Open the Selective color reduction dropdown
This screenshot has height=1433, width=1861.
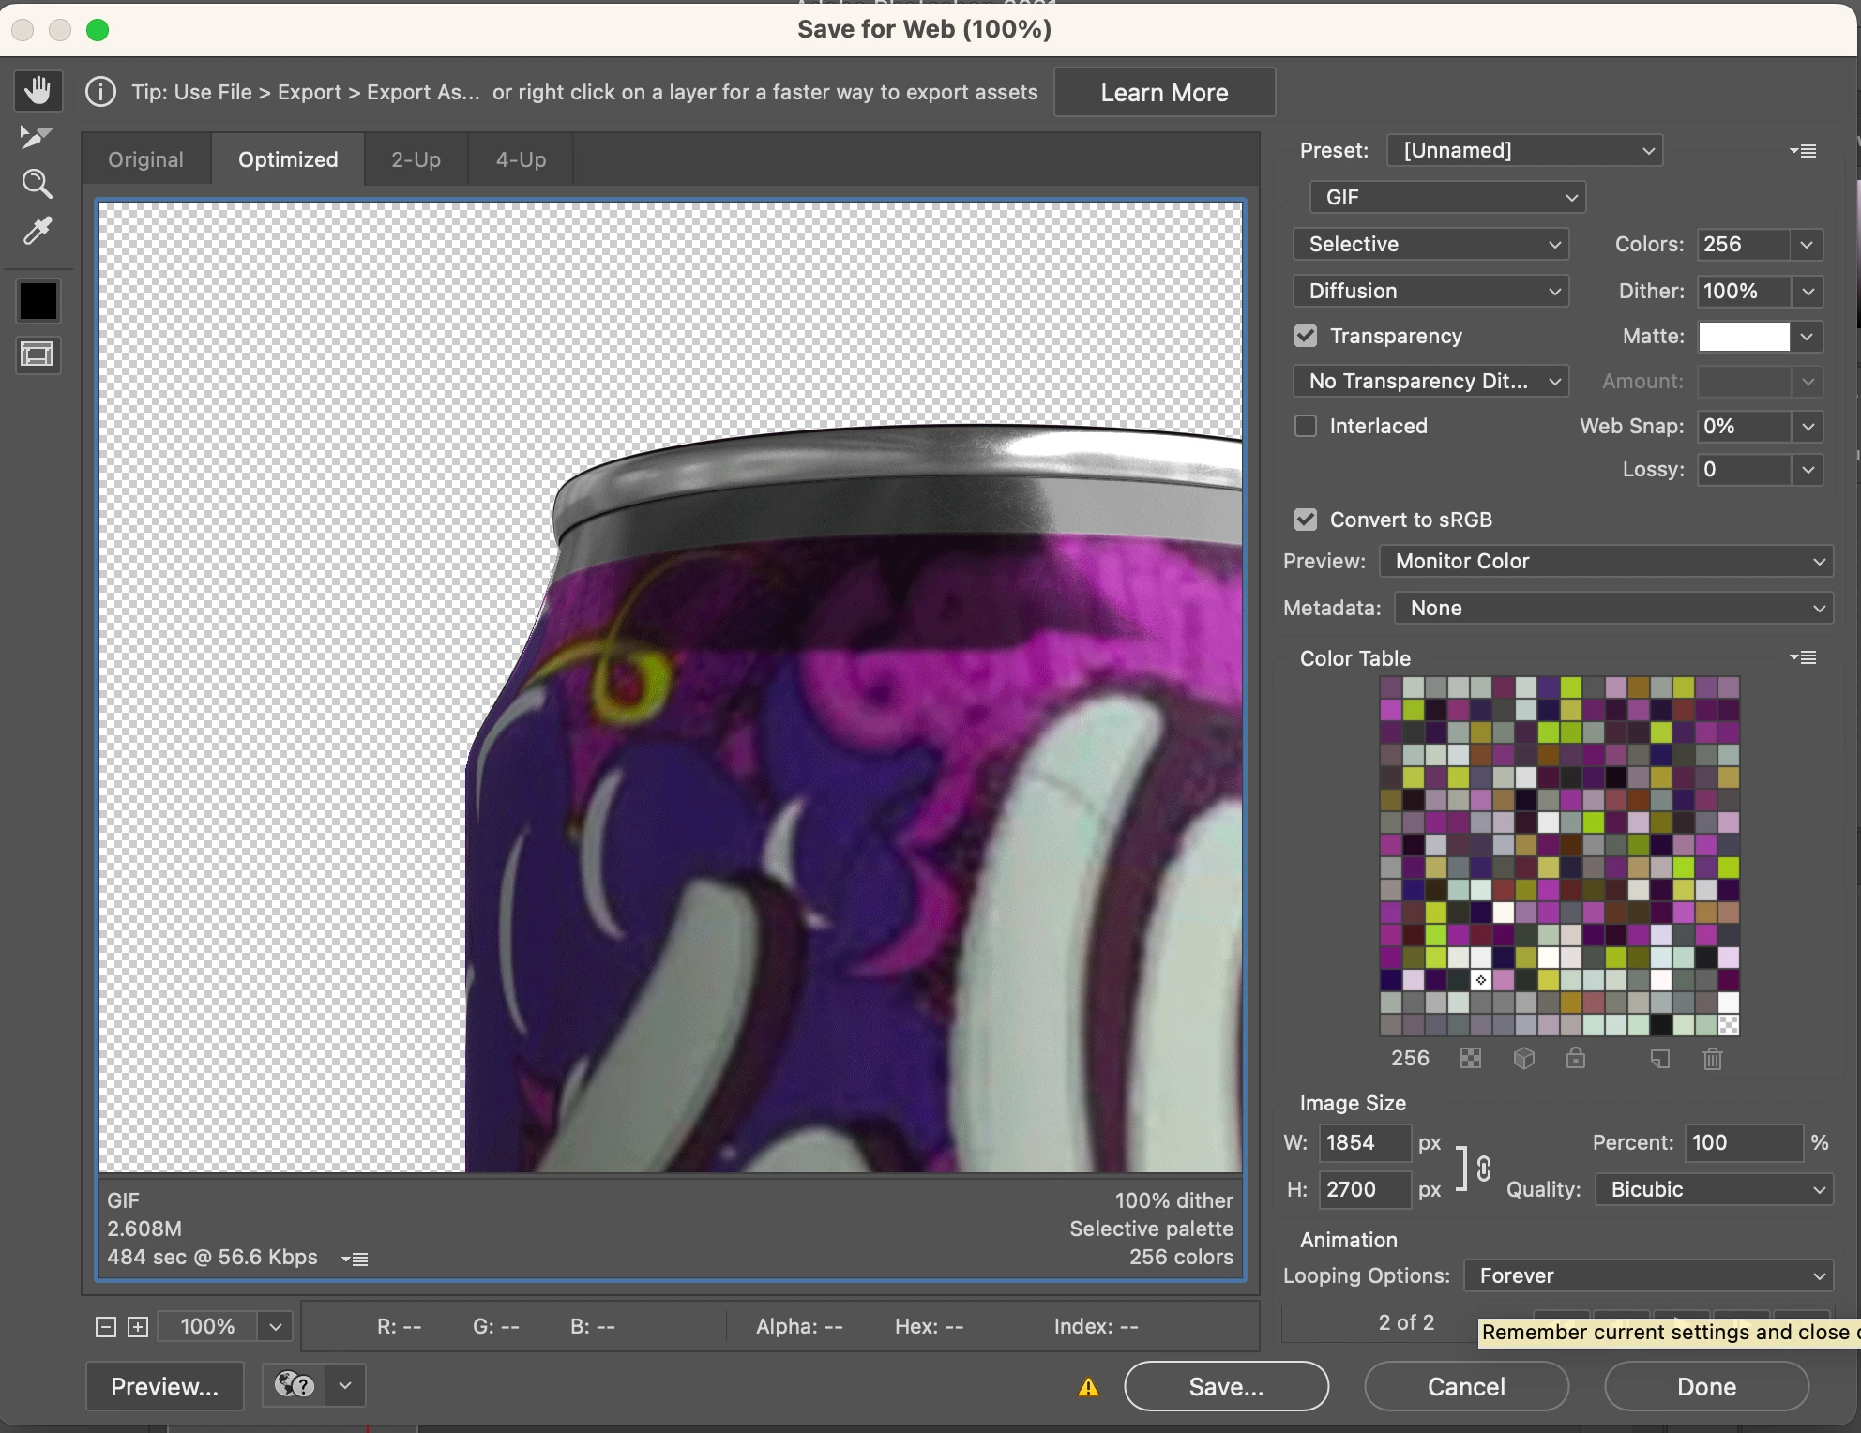click(x=1431, y=244)
